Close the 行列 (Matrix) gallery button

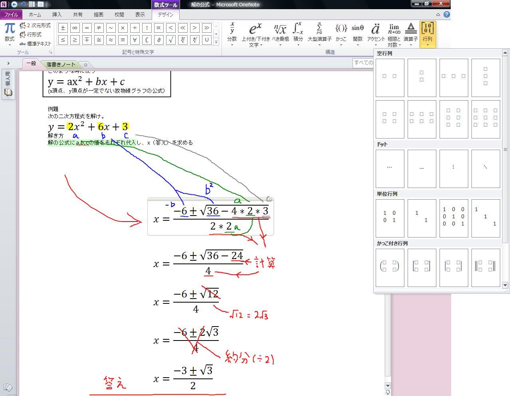point(428,34)
